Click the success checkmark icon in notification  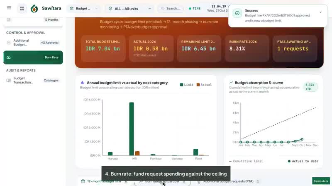pyautogui.click(x=237, y=13)
